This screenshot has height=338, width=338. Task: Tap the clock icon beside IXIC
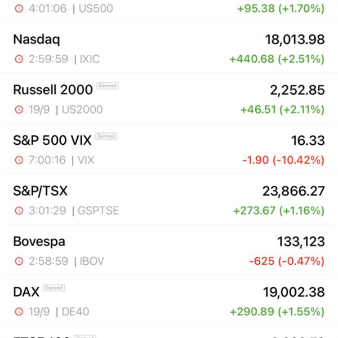click(19, 59)
